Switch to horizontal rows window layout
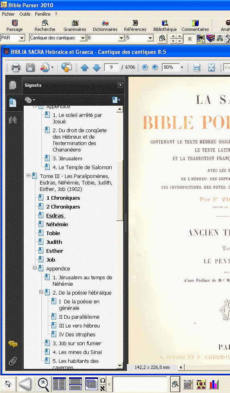 (75, 384)
